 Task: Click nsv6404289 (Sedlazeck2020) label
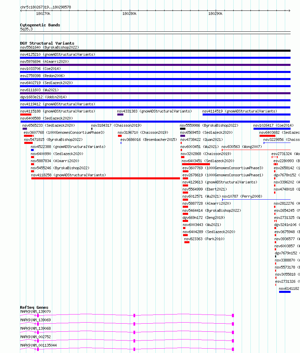[209, 232]
